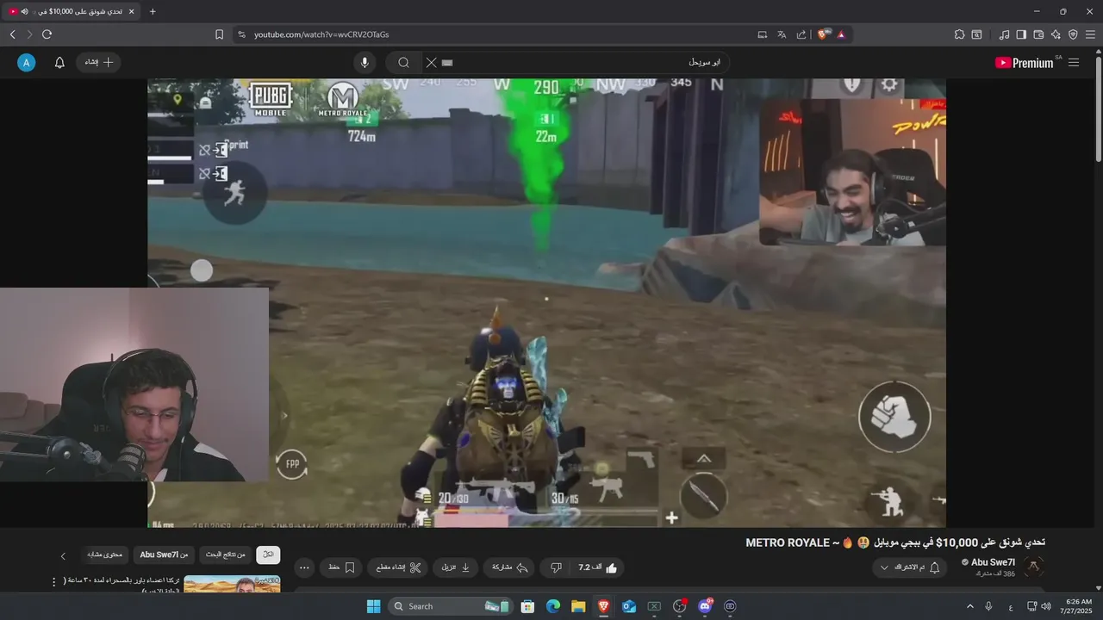This screenshot has height=620, width=1103.
Task: Open YouTube guide hamburger menu
Action: 1074,62
